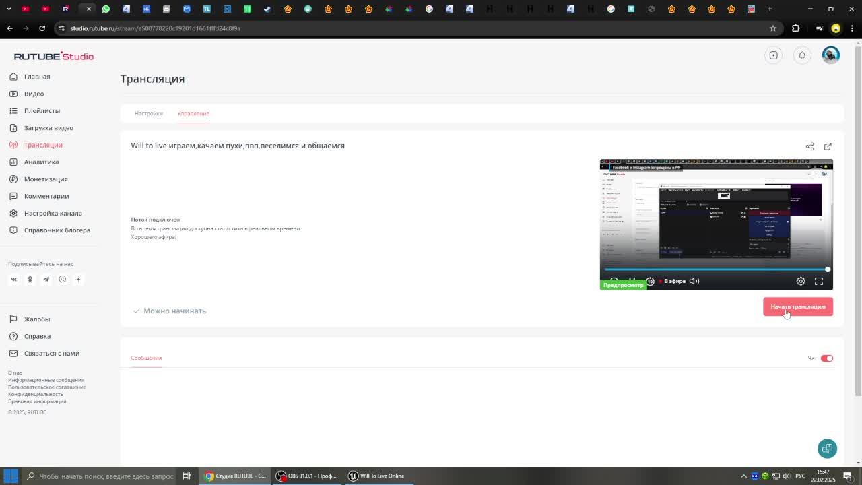The width and height of the screenshot is (862, 485).
Task: Open the Viber social link
Action: [62, 279]
